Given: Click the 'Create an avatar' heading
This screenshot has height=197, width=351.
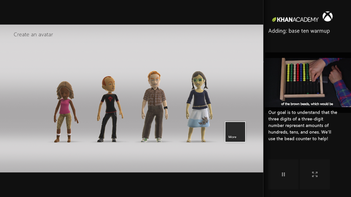Looking at the screenshot, I should [x=33, y=35].
